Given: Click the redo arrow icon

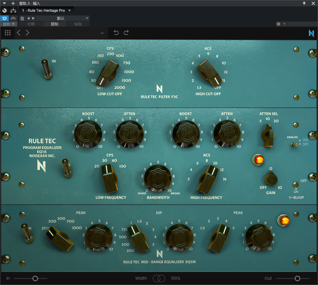Looking at the screenshot, I should pos(126,33).
